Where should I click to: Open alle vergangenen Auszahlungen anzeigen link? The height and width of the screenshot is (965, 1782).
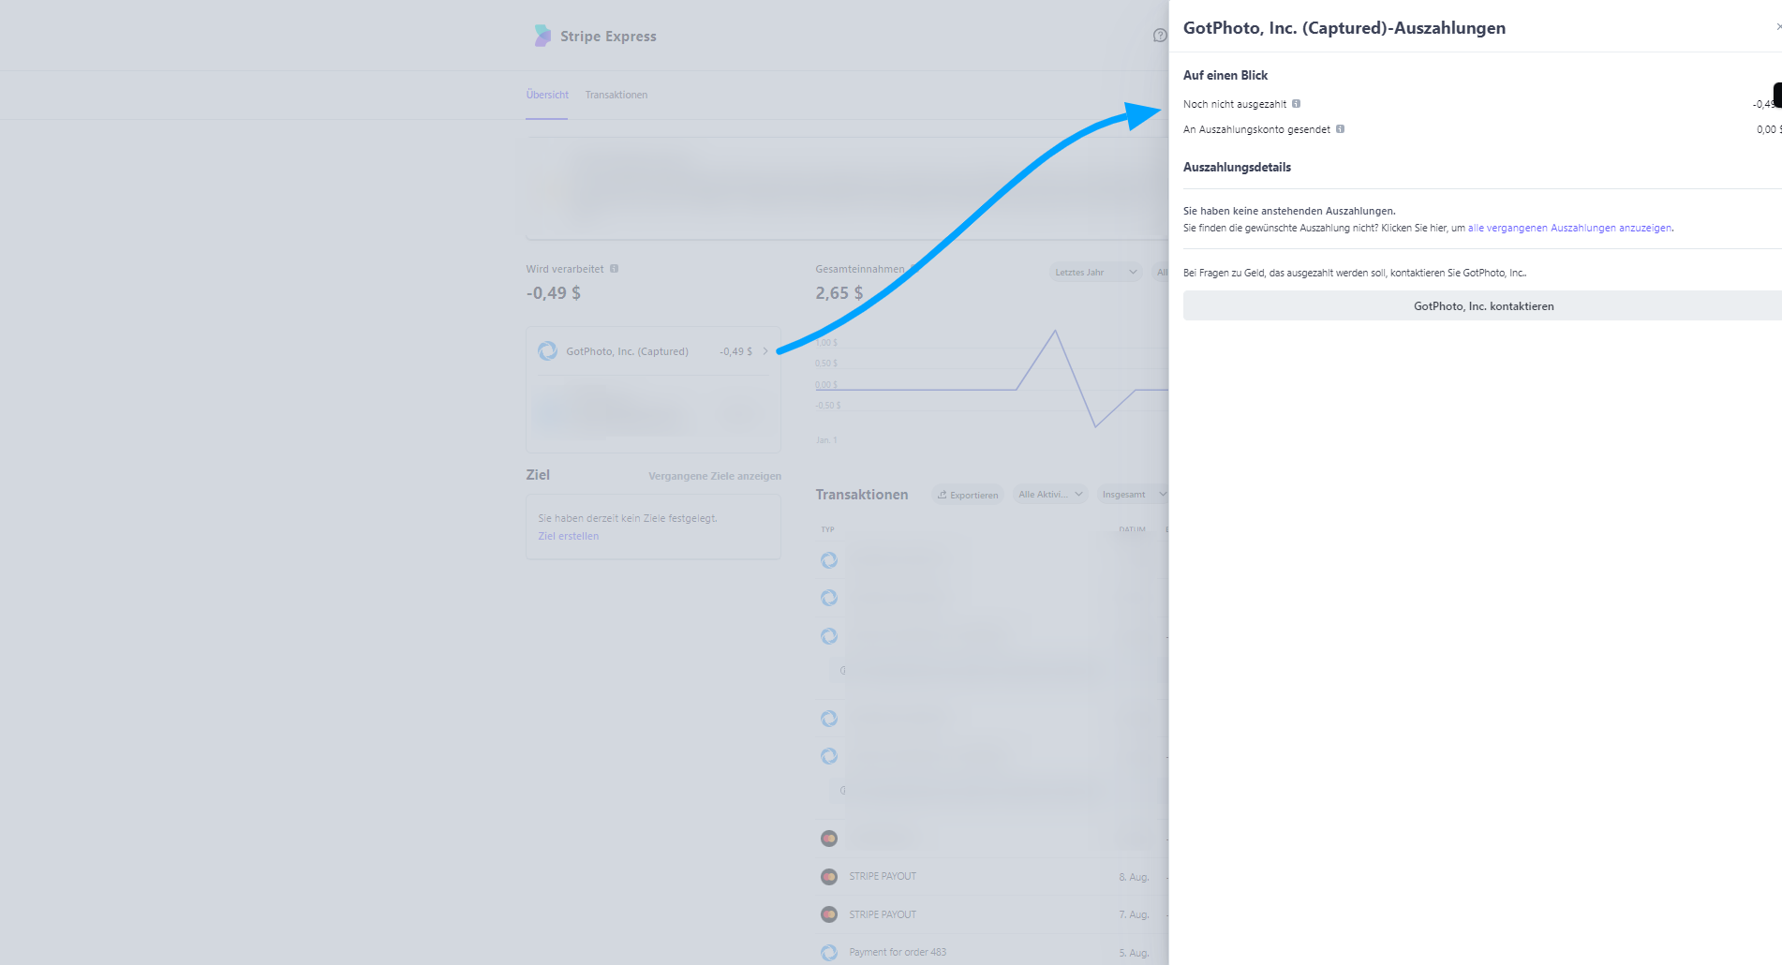pos(1569,228)
